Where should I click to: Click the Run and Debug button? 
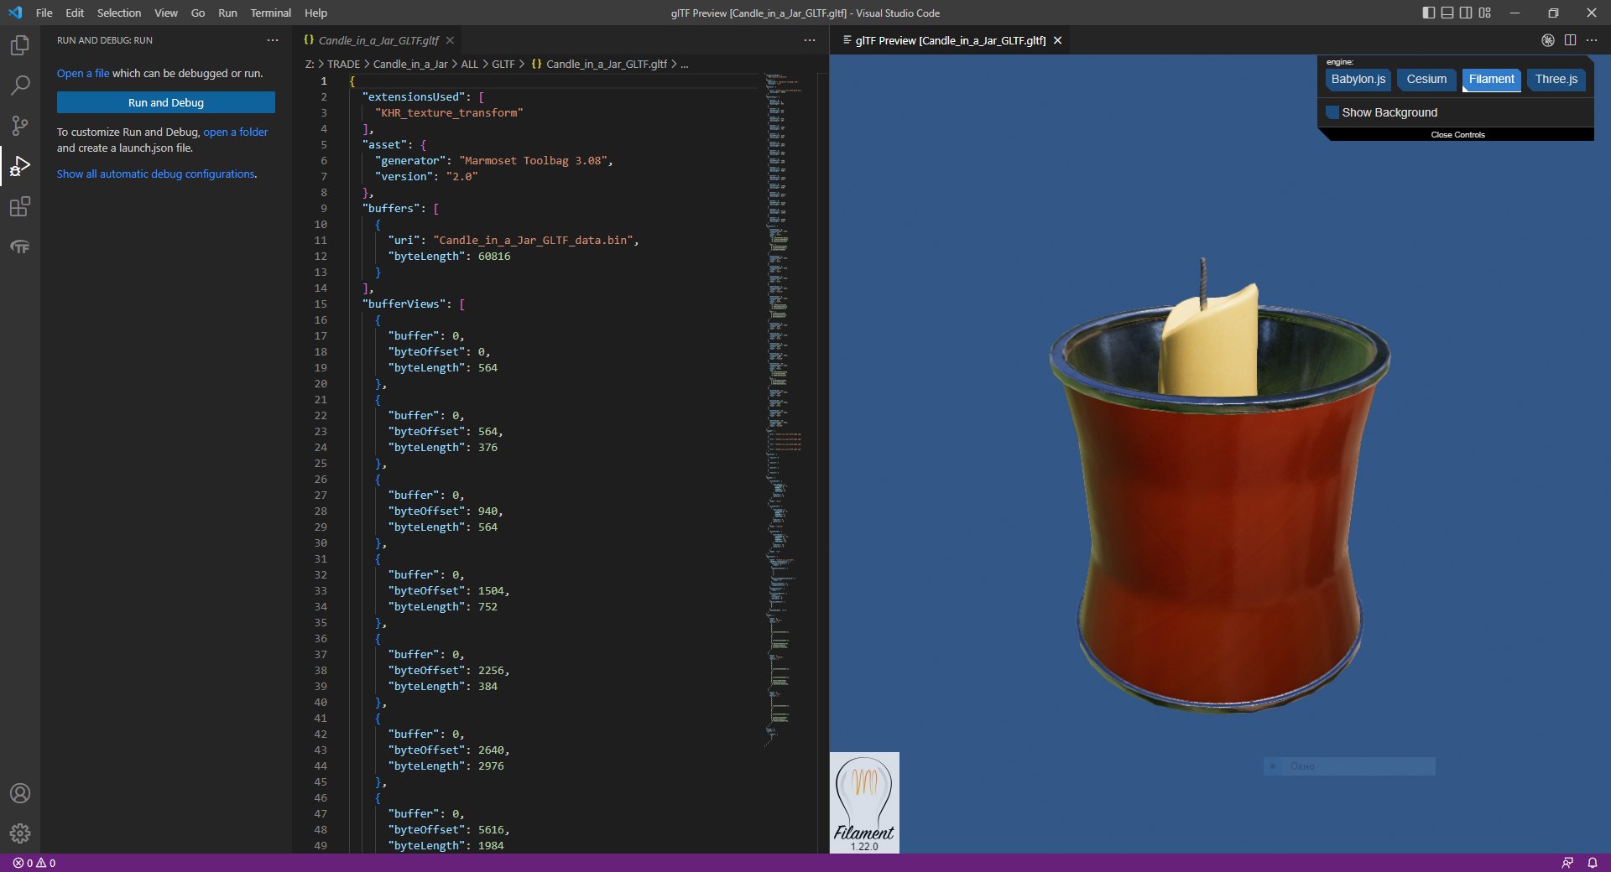tap(166, 102)
